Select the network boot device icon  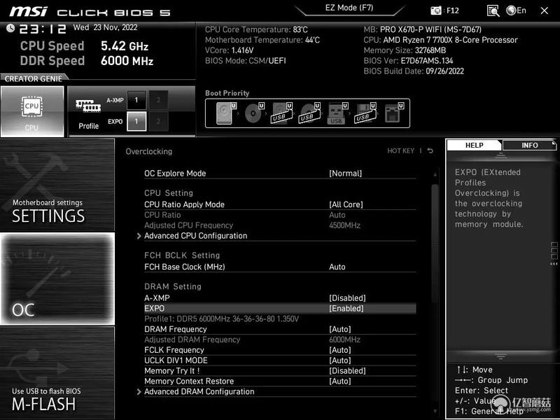coord(393,113)
